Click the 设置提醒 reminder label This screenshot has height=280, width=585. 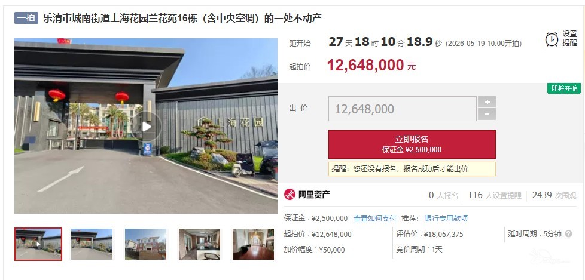(569, 38)
